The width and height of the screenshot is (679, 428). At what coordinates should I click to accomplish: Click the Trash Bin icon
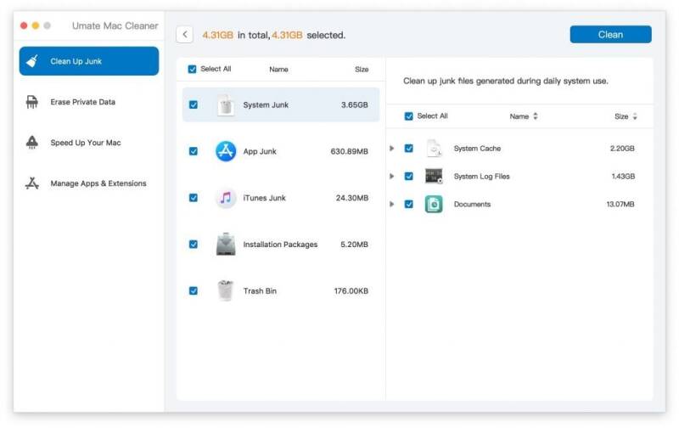226,290
